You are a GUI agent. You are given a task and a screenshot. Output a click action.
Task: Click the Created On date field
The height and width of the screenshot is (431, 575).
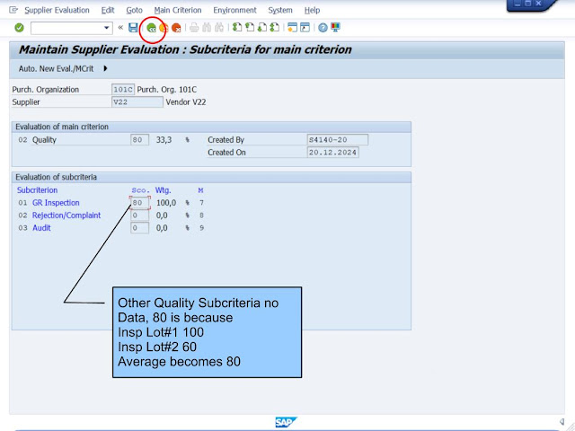click(332, 152)
